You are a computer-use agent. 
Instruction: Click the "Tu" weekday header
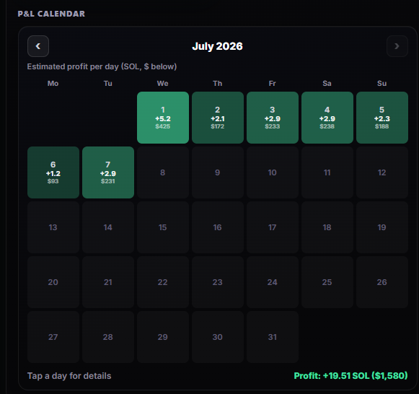(x=108, y=84)
